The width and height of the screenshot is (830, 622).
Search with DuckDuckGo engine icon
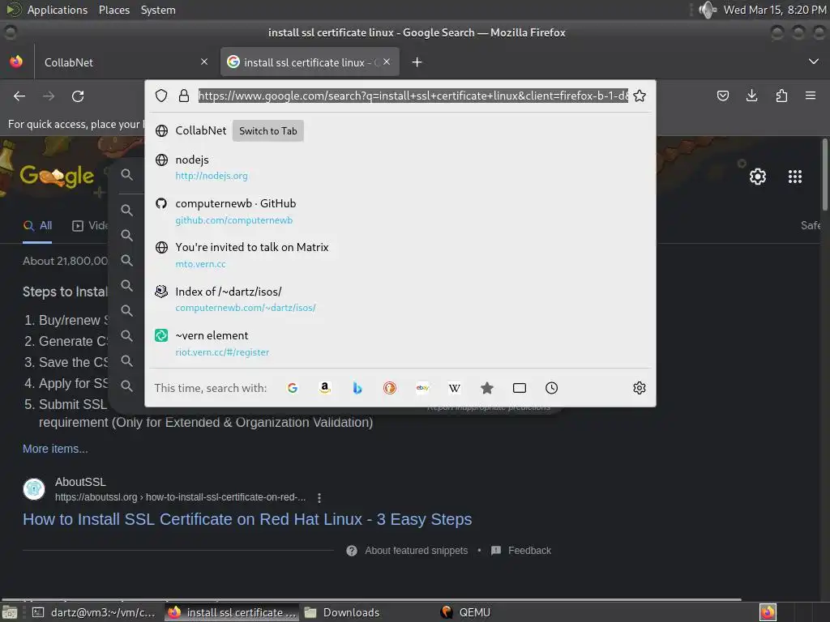click(390, 388)
